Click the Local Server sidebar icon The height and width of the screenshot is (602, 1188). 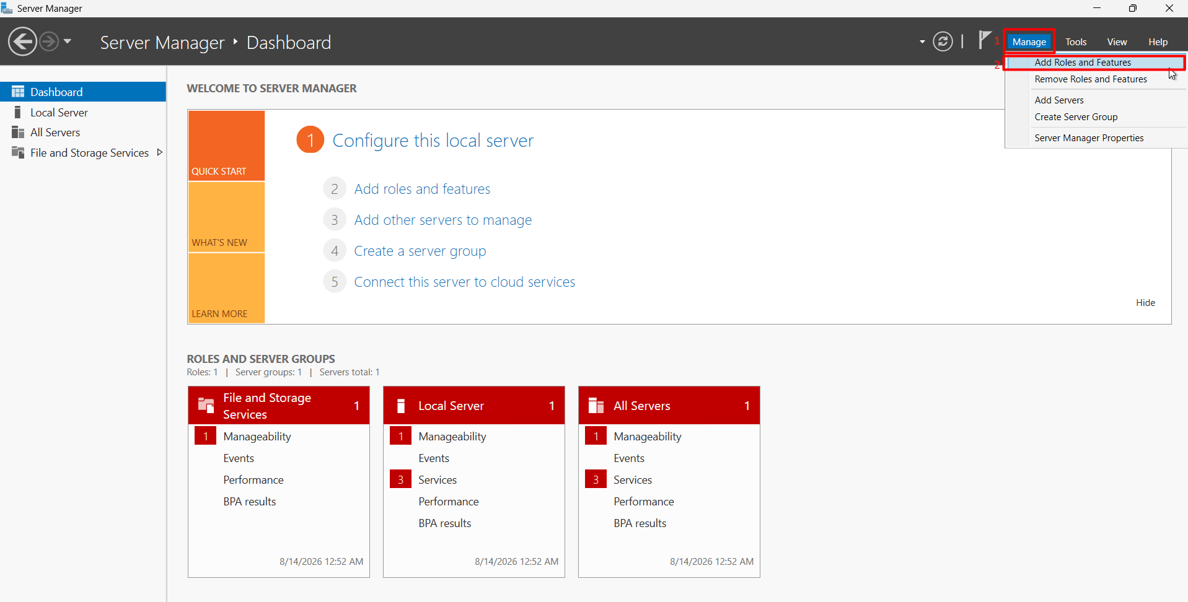18,112
